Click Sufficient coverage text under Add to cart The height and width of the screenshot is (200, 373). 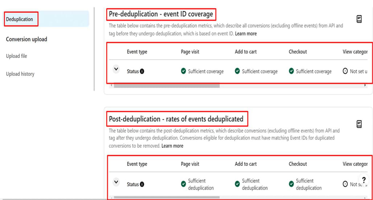tap(260, 71)
